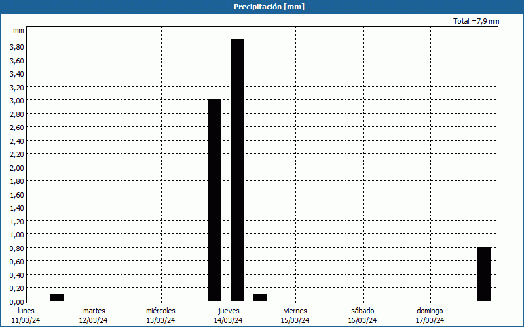The width and height of the screenshot is (524, 327).
Task: Click the 3,00 axis value
Action: [17, 101]
